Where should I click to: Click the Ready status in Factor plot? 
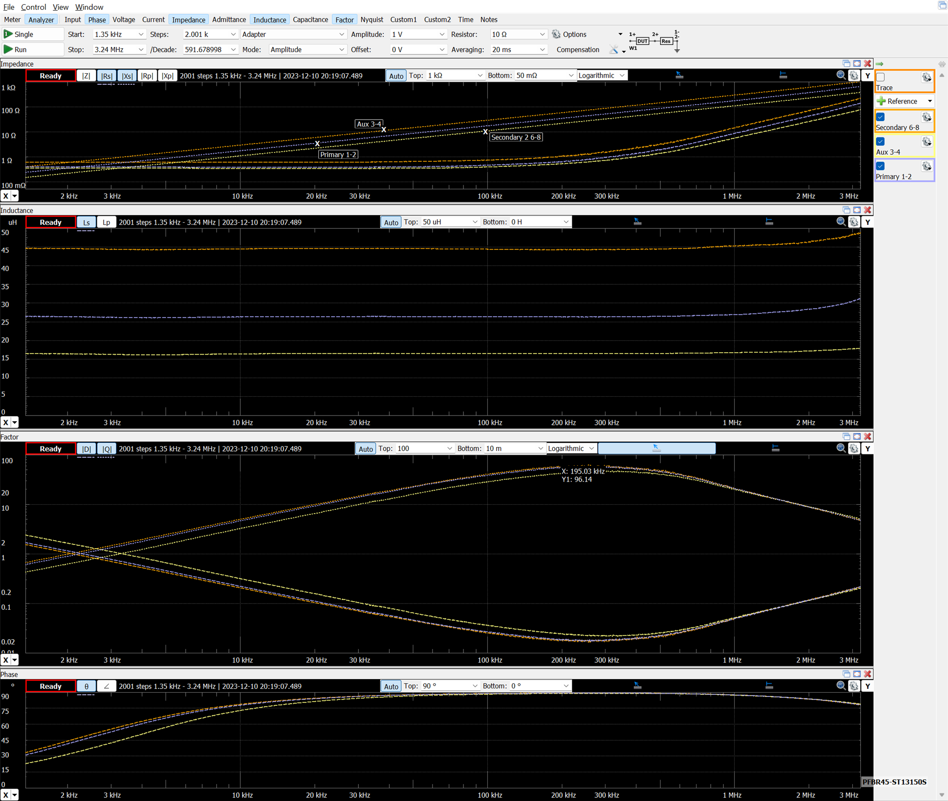51,449
